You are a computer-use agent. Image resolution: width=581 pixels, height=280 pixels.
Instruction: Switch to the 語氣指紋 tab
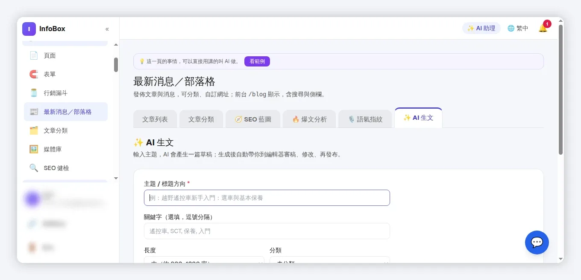tap(365, 119)
